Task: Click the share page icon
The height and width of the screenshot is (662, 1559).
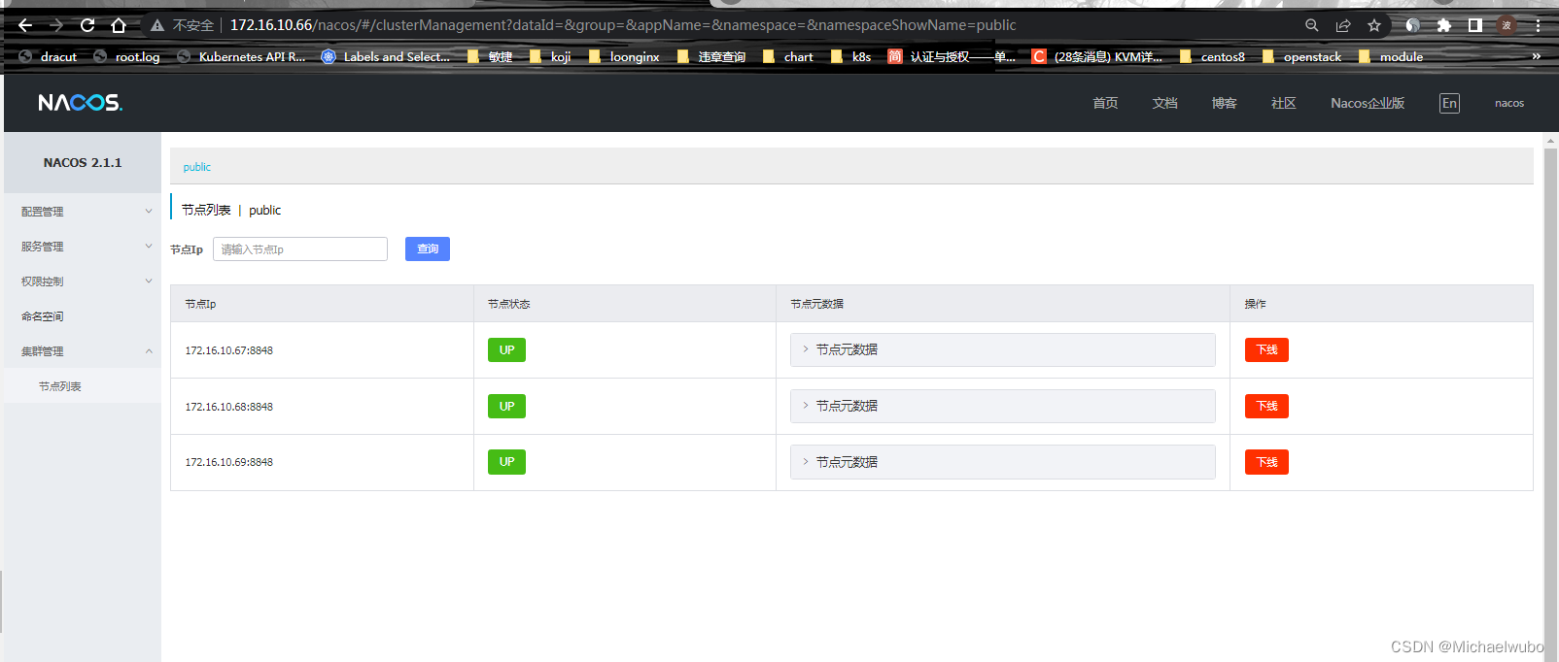Action: pyautogui.click(x=1343, y=25)
